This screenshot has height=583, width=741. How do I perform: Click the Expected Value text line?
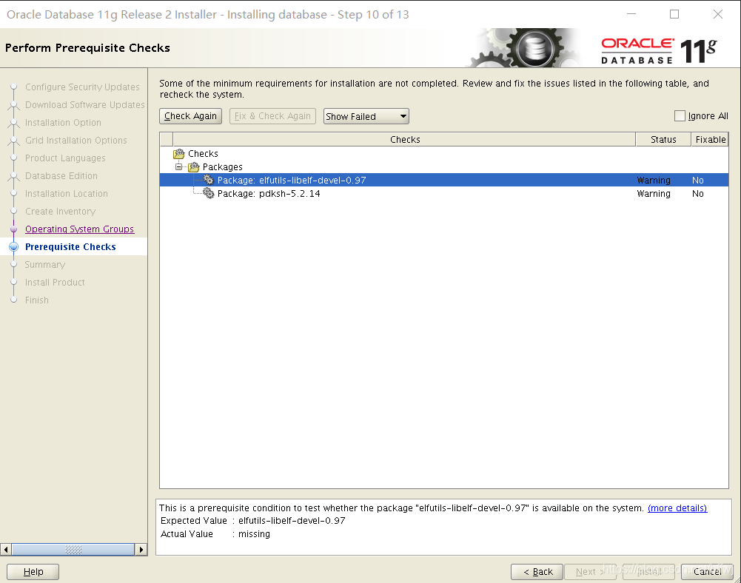pos(253,521)
